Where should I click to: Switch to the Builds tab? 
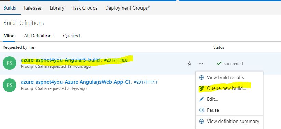click(10, 8)
